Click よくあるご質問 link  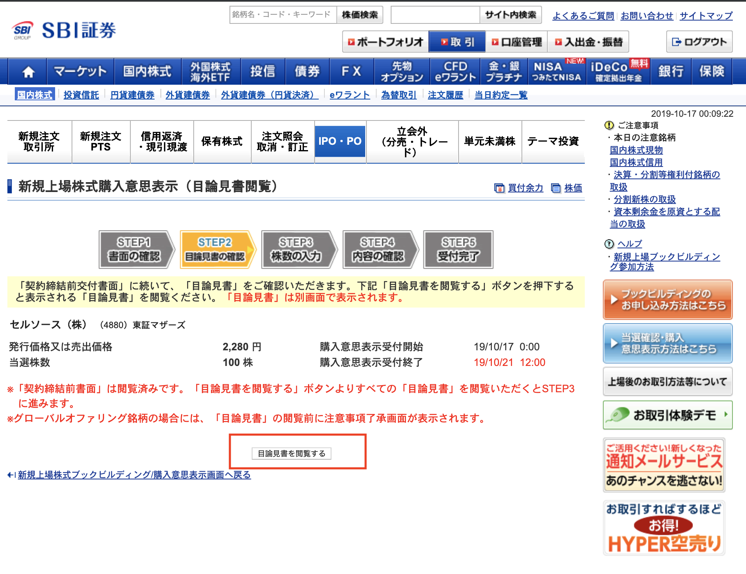(583, 16)
